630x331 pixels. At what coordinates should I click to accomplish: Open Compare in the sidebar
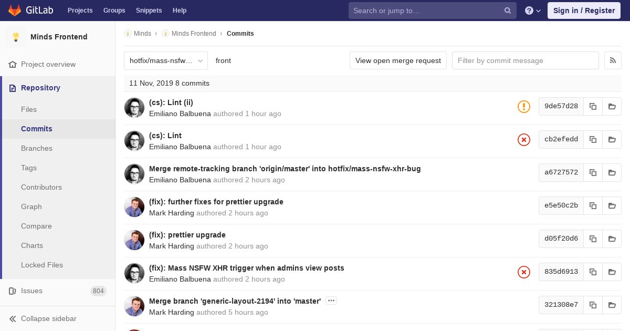click(x=36, y=226)
